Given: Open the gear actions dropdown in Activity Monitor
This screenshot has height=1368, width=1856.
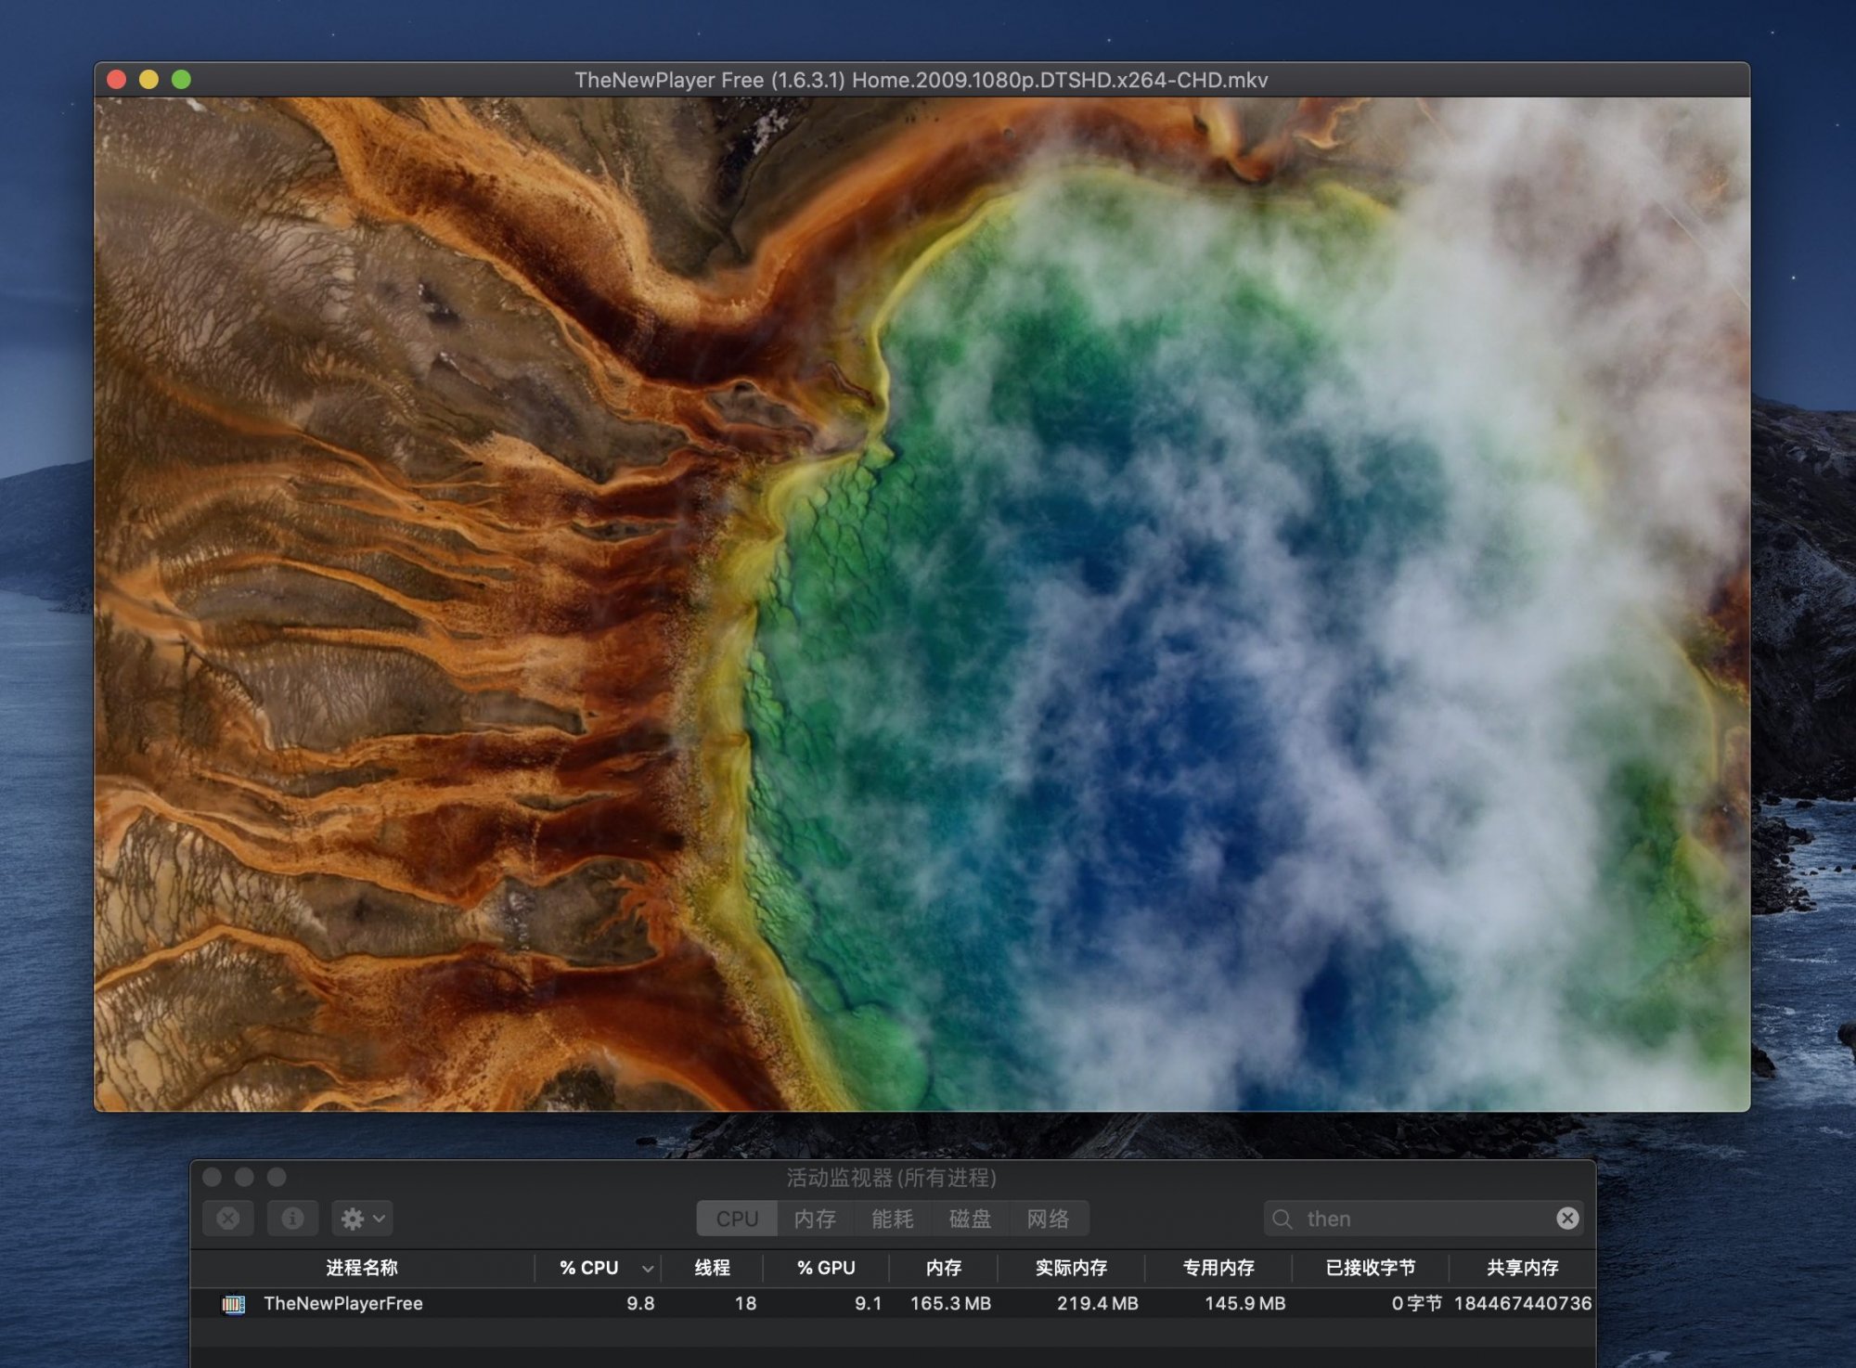Looking at the screenshot, I should (x=362, y=1219).
